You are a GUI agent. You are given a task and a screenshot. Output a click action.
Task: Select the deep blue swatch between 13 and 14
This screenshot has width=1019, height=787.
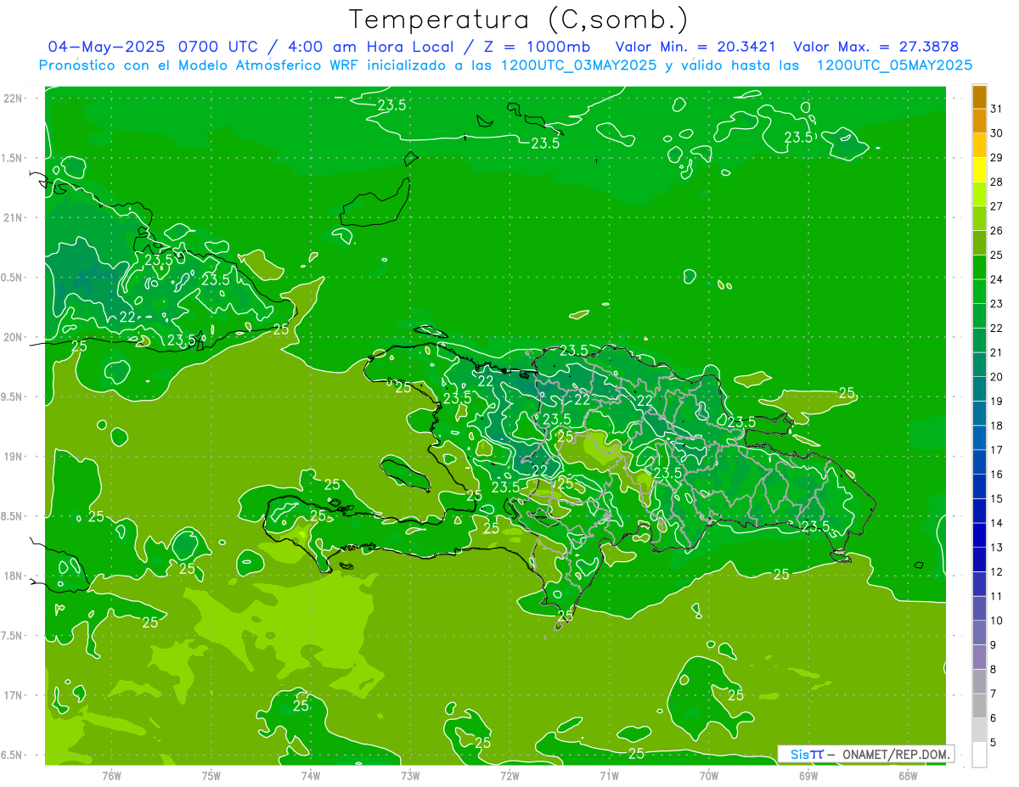point(979,536)
